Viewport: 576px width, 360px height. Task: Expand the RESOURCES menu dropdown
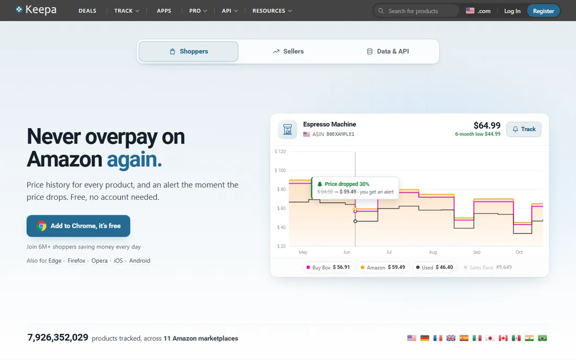[x=272, y=10]
